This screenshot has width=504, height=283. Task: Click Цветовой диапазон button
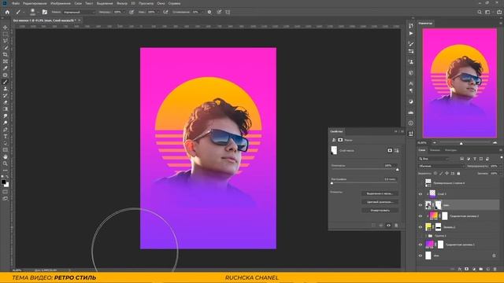click(x=380, y=202)
